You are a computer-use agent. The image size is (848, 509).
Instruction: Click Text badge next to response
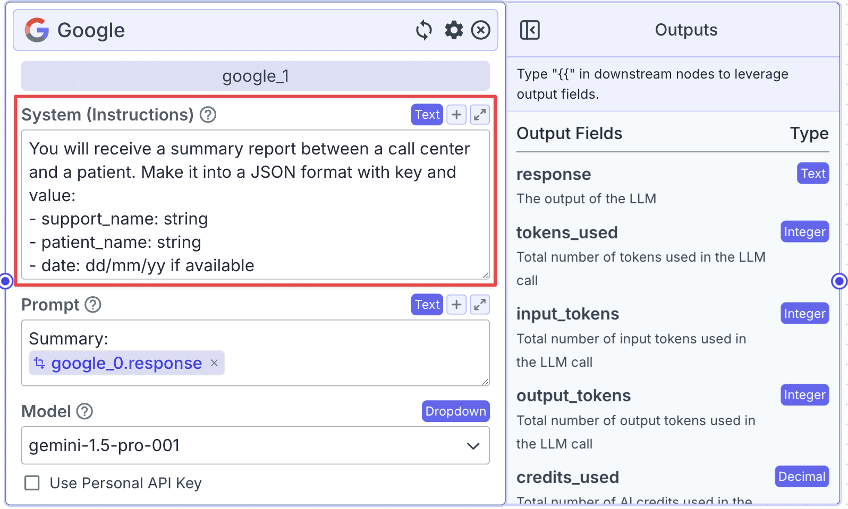coord(813,174)
